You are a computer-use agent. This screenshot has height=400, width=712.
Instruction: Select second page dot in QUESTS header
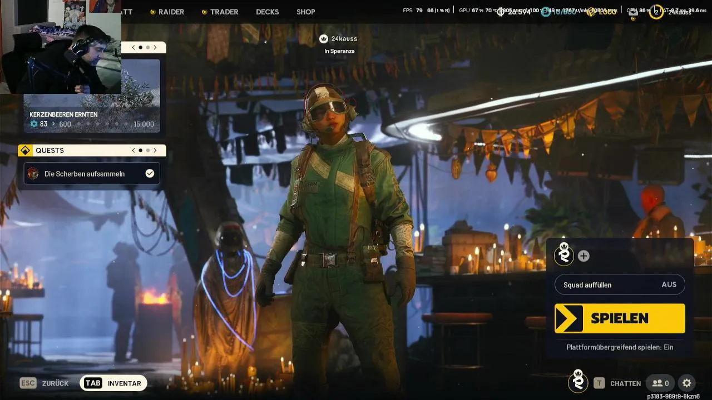(x=147, y=150)
